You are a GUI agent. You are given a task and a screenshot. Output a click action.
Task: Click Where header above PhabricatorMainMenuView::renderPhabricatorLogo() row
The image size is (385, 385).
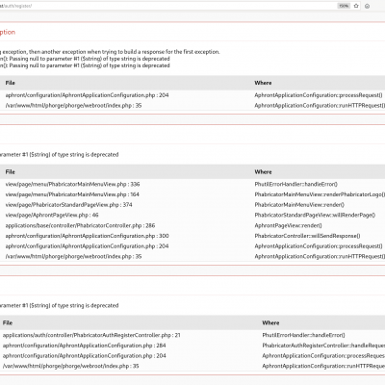coord(263,172)
